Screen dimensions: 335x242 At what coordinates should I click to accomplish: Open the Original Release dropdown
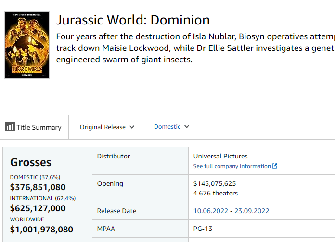[107, 127]
